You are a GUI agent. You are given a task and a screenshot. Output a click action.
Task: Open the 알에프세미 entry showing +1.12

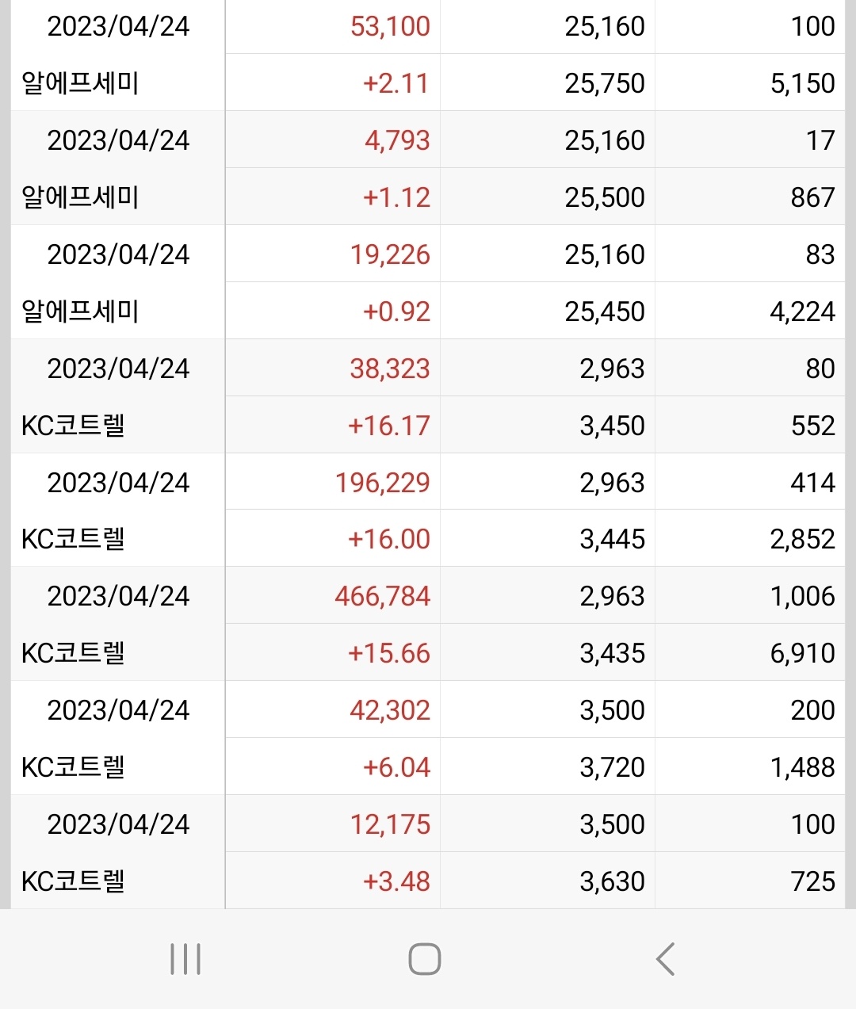(80, 197)
